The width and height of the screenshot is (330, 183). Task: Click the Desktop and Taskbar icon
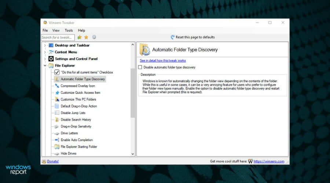[x=51, y=45]
